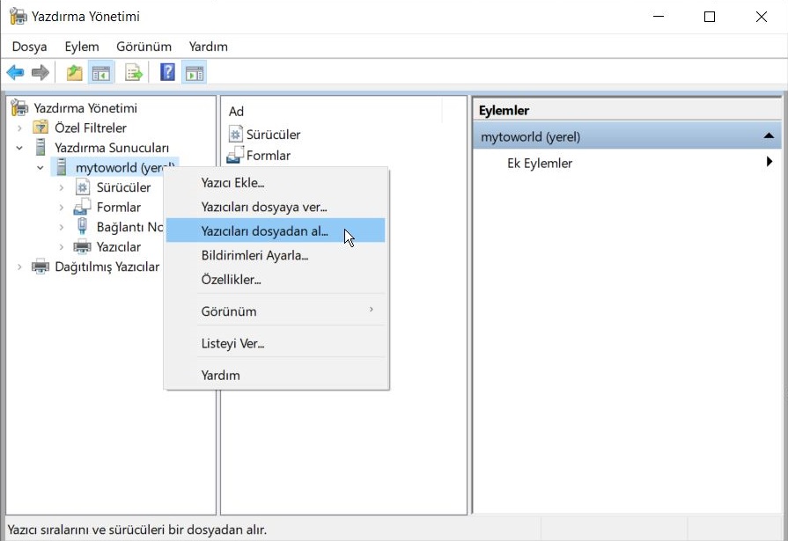Toggle the Show/Hide Console Tree toolbar button
The width and height of the screenshot is (788, 541).
102,73
